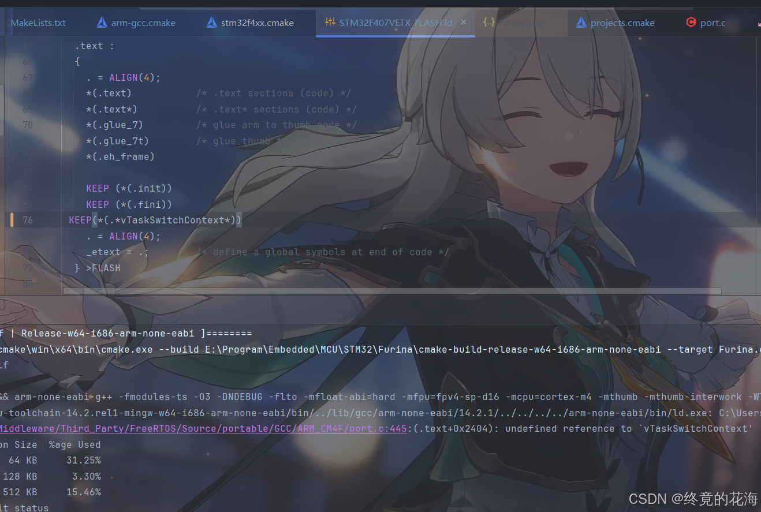Open the stm32f4xx.cmake editor tab

coord(250,23)
